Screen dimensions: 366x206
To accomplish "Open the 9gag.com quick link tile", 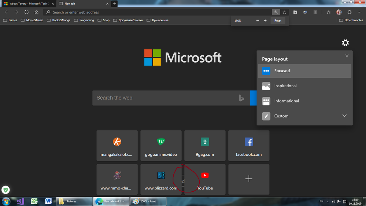I will click(x=205, y=146).
